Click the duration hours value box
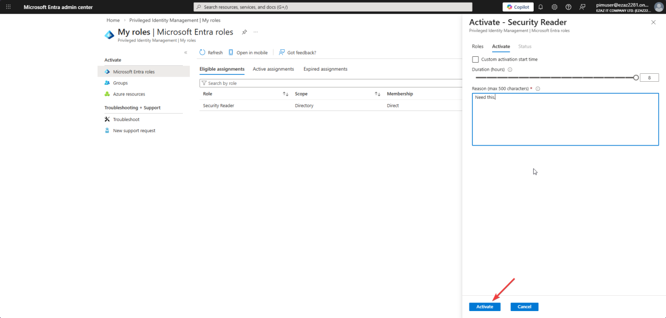666x318 pixels. click(650, 78)
